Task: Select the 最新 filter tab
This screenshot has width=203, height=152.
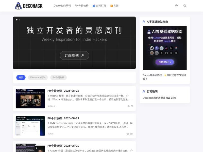Action: (x=21, y=78)
